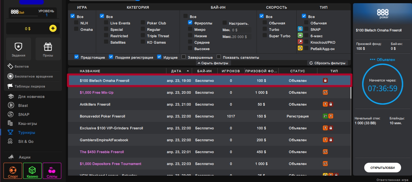Open the Кэш-игры section
Viewport: 412px width, 182px height.
28,123
